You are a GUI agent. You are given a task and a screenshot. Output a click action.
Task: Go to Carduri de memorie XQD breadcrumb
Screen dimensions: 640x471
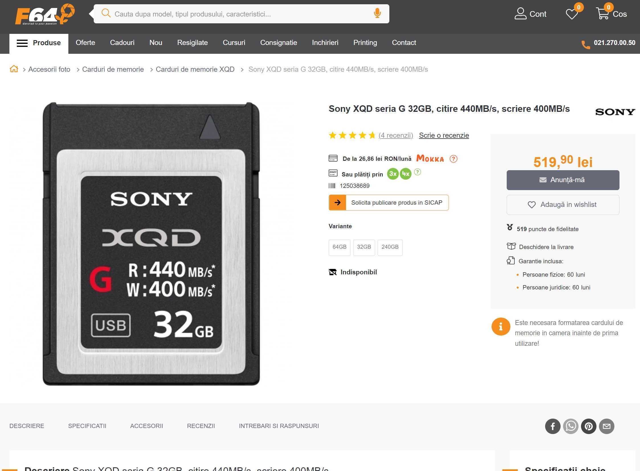tap(195, 69)
